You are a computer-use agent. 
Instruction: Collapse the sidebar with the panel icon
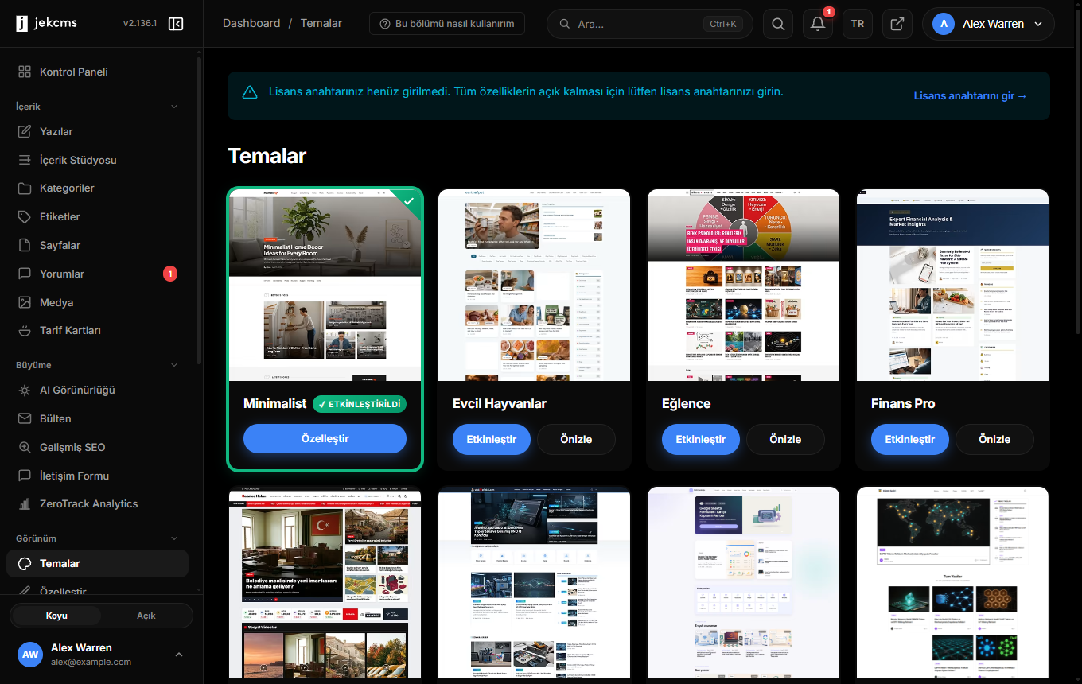point(176,24)
